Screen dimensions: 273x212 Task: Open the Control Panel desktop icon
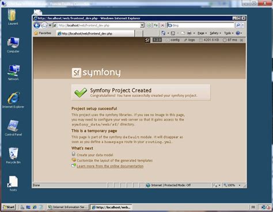[x=13, y=128]
